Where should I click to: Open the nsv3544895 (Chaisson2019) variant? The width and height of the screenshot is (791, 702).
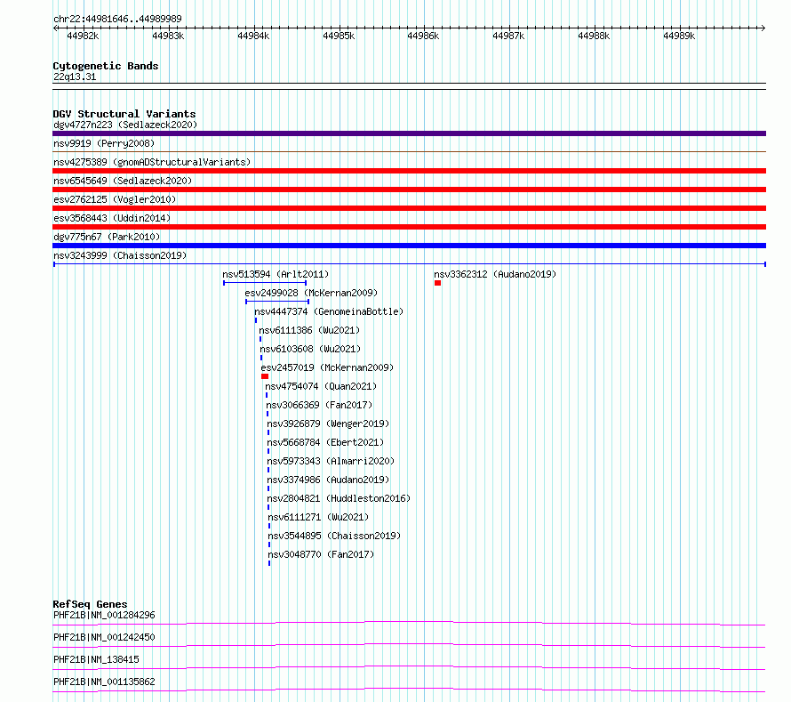(334, 536)
